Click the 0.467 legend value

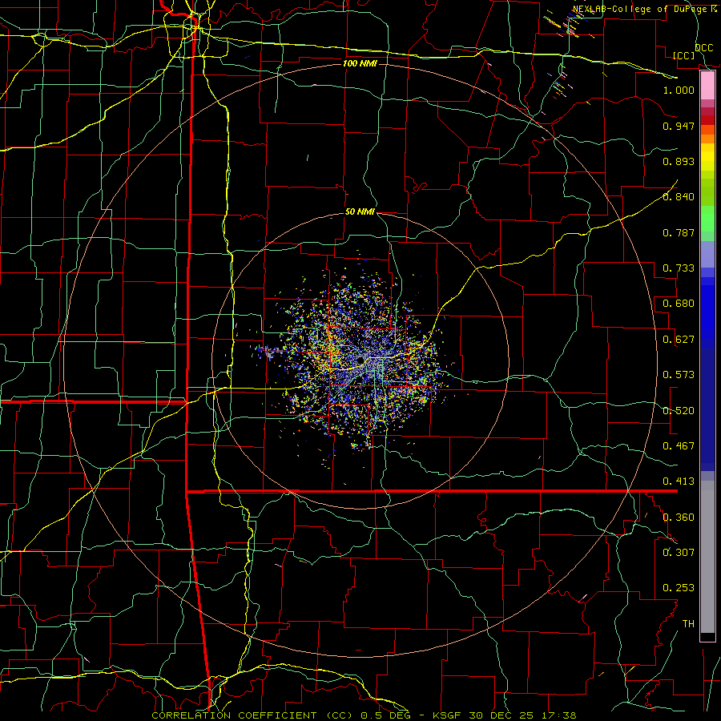pyautogui.click(x=679, y=446)
